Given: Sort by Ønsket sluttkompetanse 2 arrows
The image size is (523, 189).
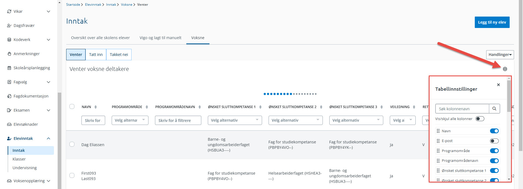Looking at the screenshot, I should (321, 107).
